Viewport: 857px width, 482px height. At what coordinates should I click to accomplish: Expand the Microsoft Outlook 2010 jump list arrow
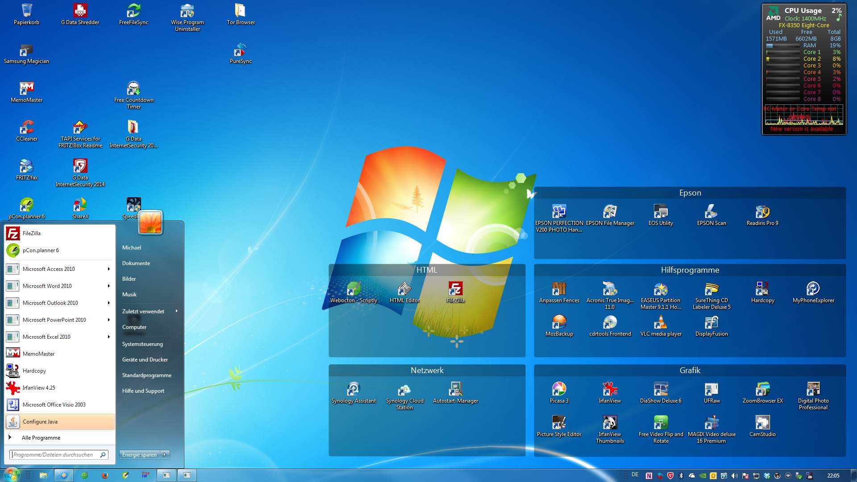click(108, 303)
